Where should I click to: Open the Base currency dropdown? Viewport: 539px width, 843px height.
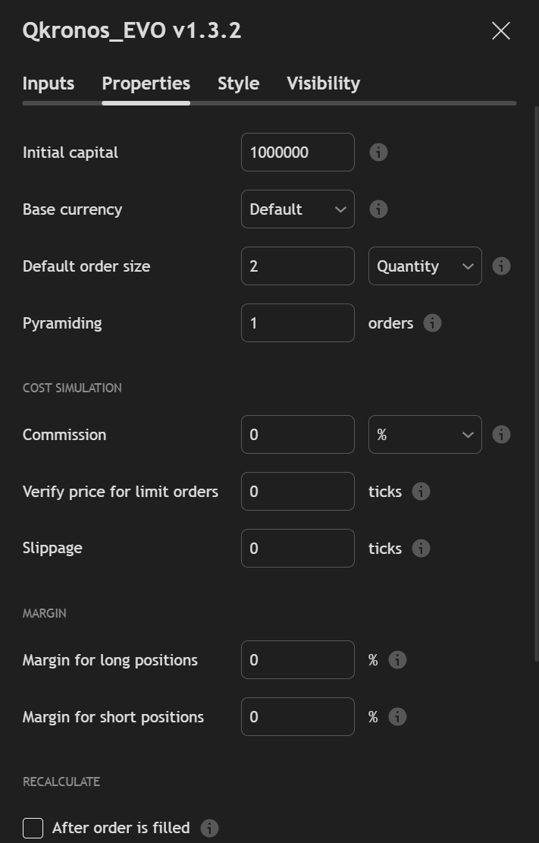(x=297, y=209)
